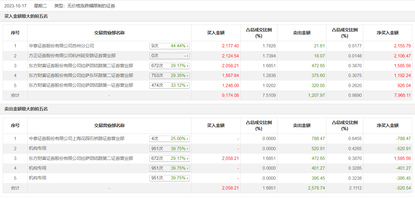Click the arrow icon beside 25.00%
This screenshot has width=415, height=199.
[188, 139]
